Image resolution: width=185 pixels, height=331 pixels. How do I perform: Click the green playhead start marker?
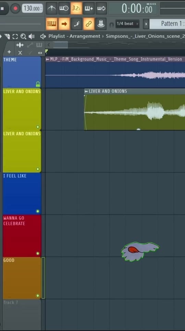coord(47,51)
